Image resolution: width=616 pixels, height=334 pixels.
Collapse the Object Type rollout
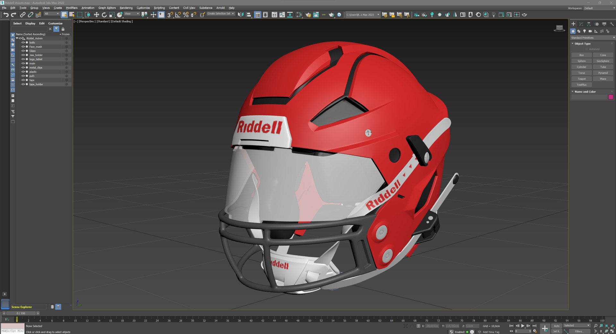(572, 44)
